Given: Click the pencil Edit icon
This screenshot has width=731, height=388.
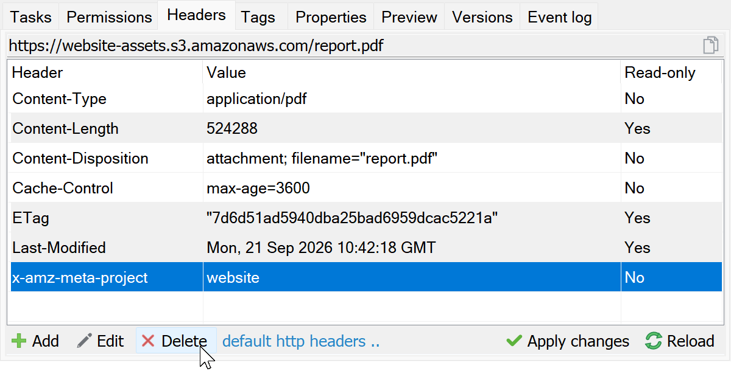Looking at the screenshot, I should pyautogui.click(x=85, y=341).
